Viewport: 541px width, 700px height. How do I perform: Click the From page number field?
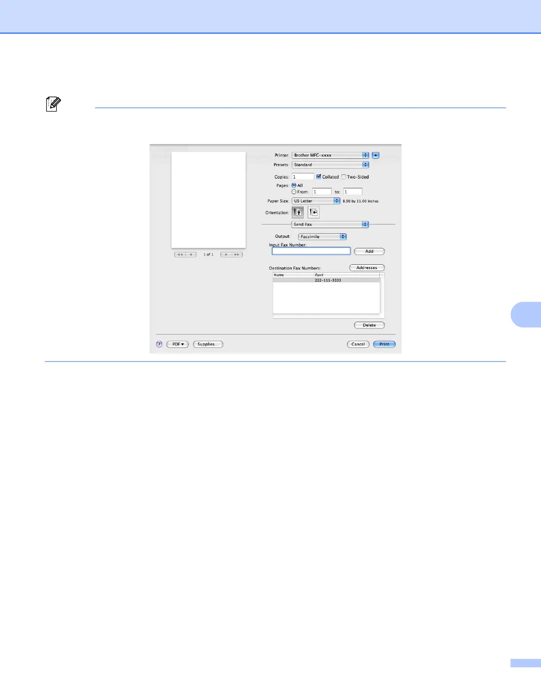point(322,192)
